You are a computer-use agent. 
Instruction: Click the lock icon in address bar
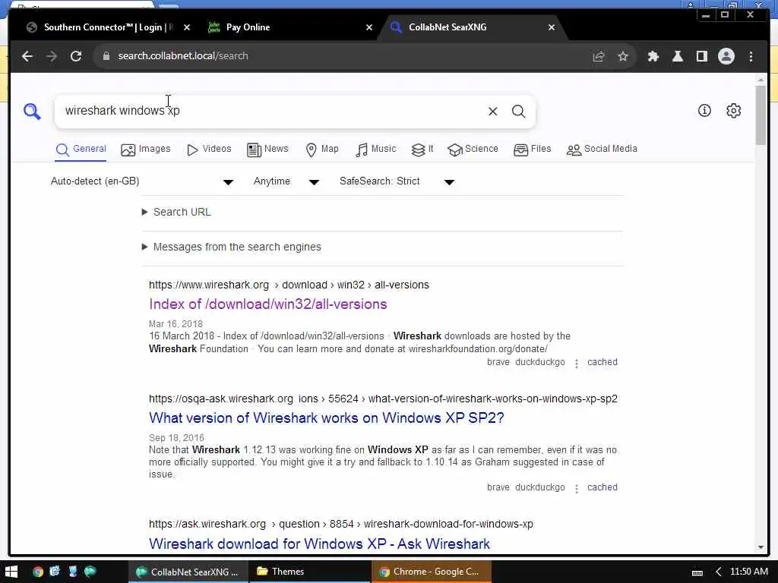click(106, 56)
